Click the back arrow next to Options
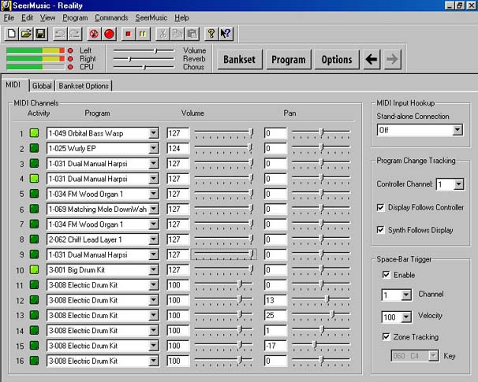The height and width of the screenshot is (382, 478). (372, 59)
